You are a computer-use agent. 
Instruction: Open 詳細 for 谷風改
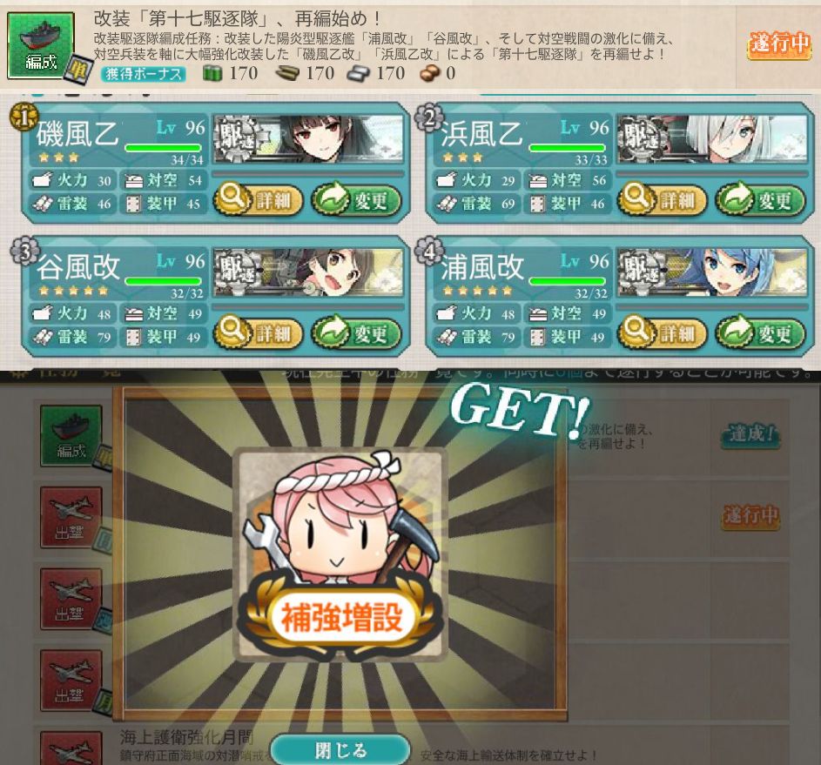coord(259,332)
